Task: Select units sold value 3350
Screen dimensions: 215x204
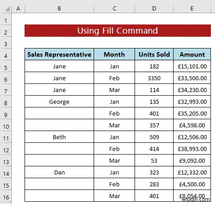Action: point(154,78)
